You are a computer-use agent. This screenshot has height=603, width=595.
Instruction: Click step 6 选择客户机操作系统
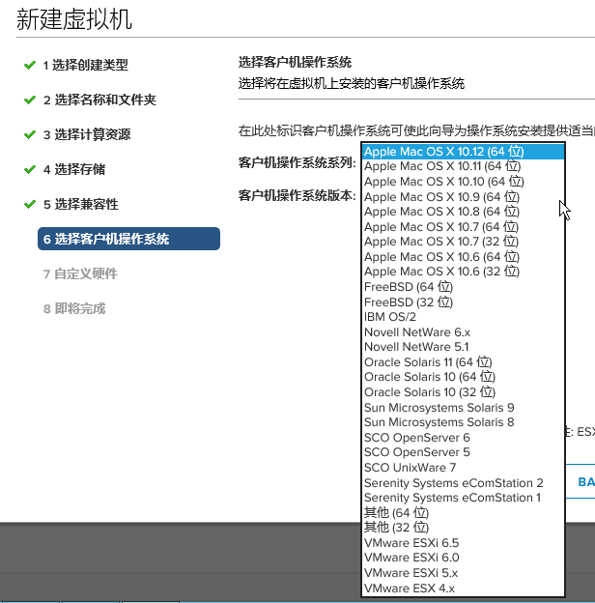coord(128,239)
